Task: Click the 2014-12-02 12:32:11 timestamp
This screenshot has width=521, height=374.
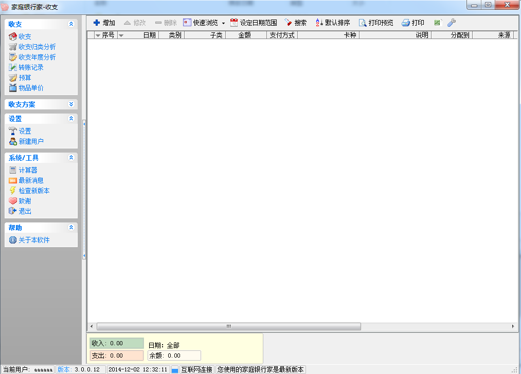Action: click(x=138, y=369)
